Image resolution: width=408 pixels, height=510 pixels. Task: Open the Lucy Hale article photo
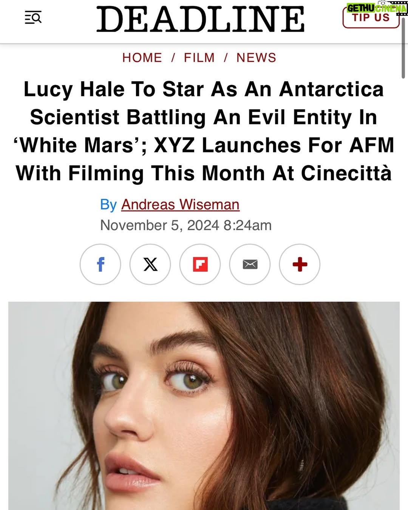204,406
